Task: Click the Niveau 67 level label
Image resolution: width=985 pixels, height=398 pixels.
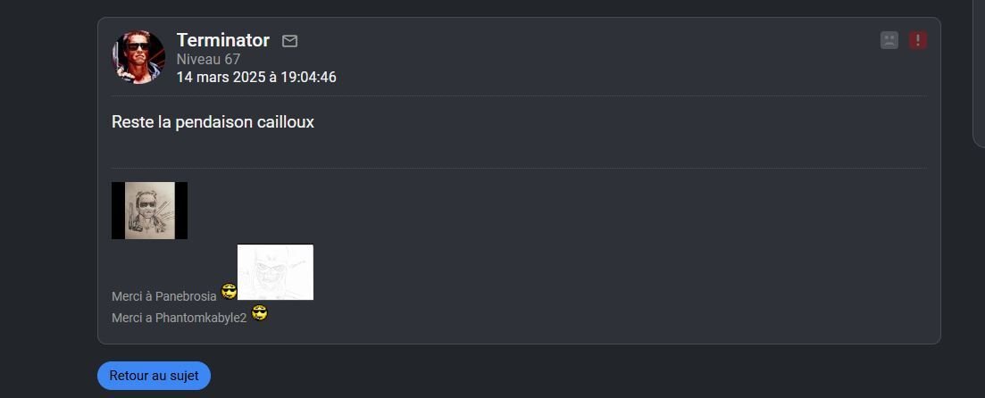Action: 209,60
